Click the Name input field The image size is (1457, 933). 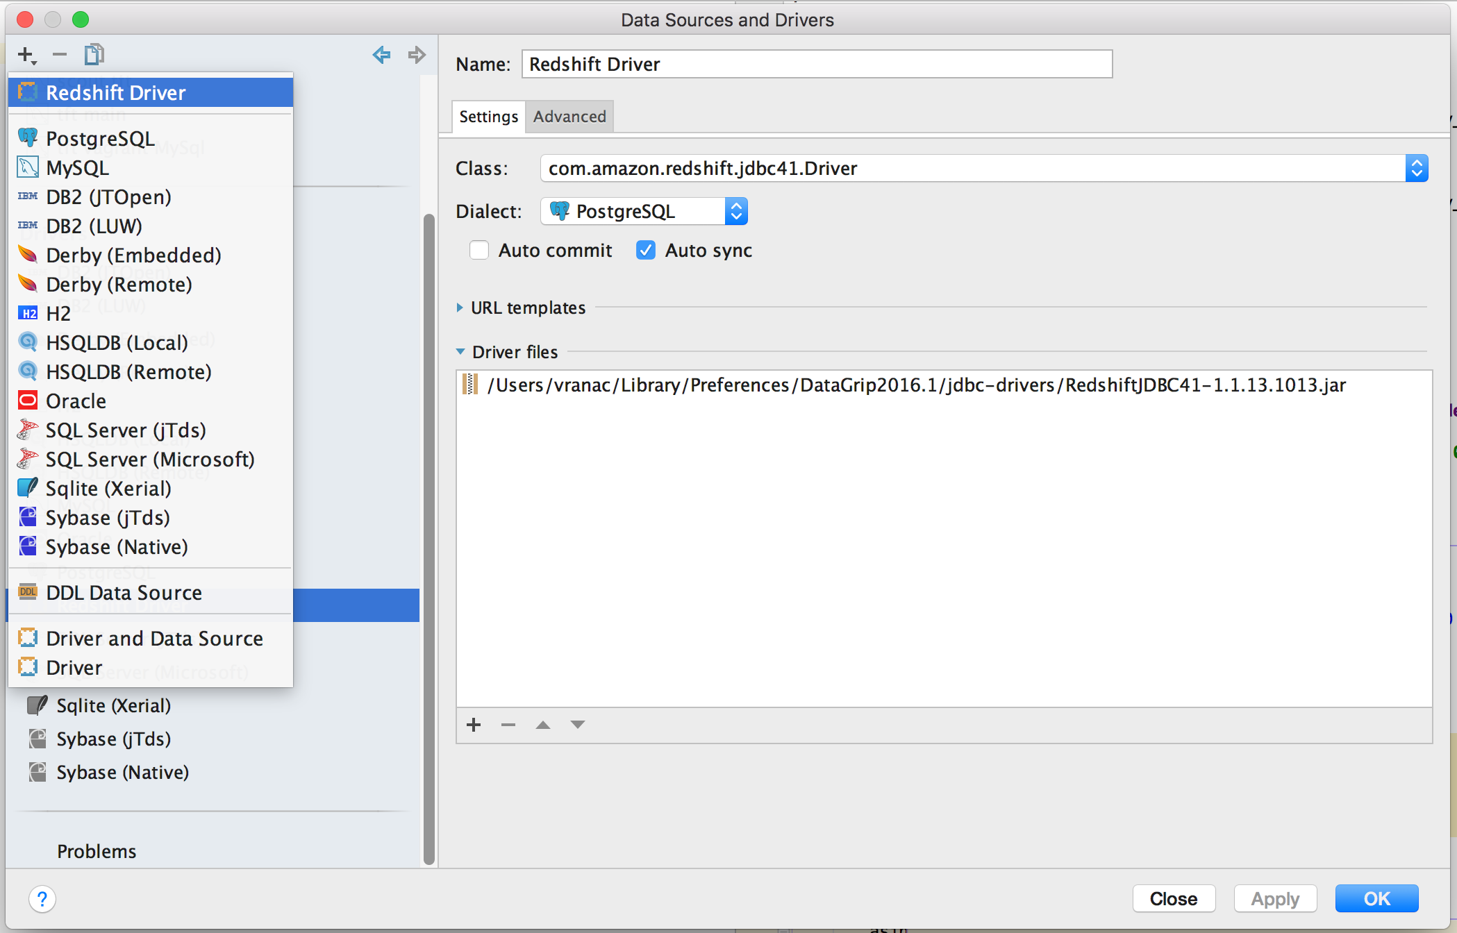(x=817, y=64)
